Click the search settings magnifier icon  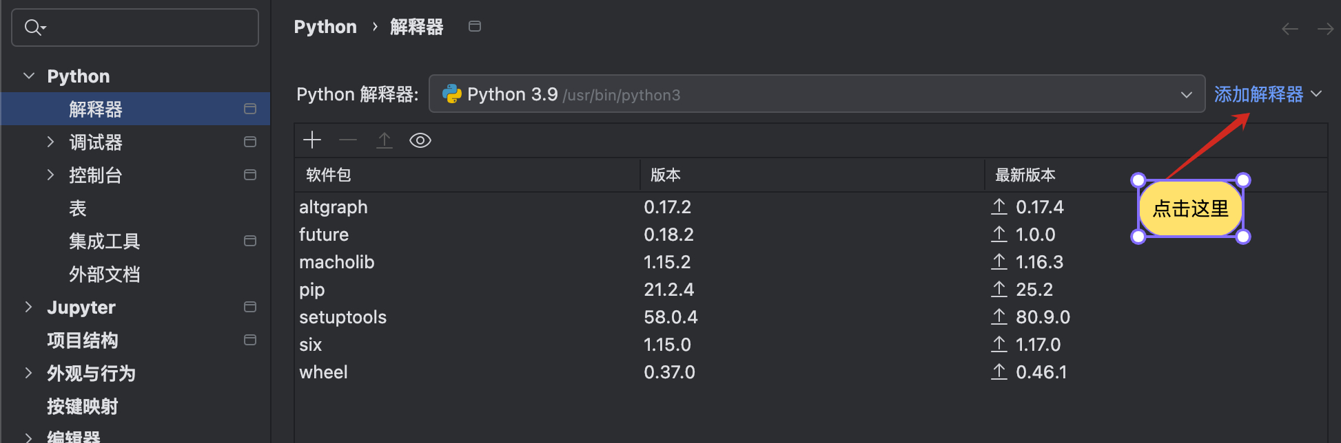pos(34,28)
